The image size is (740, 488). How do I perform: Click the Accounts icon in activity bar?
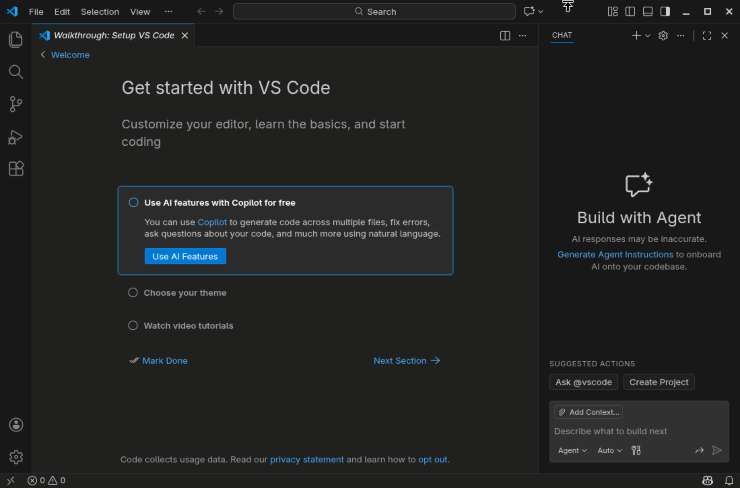click(16, 425)
